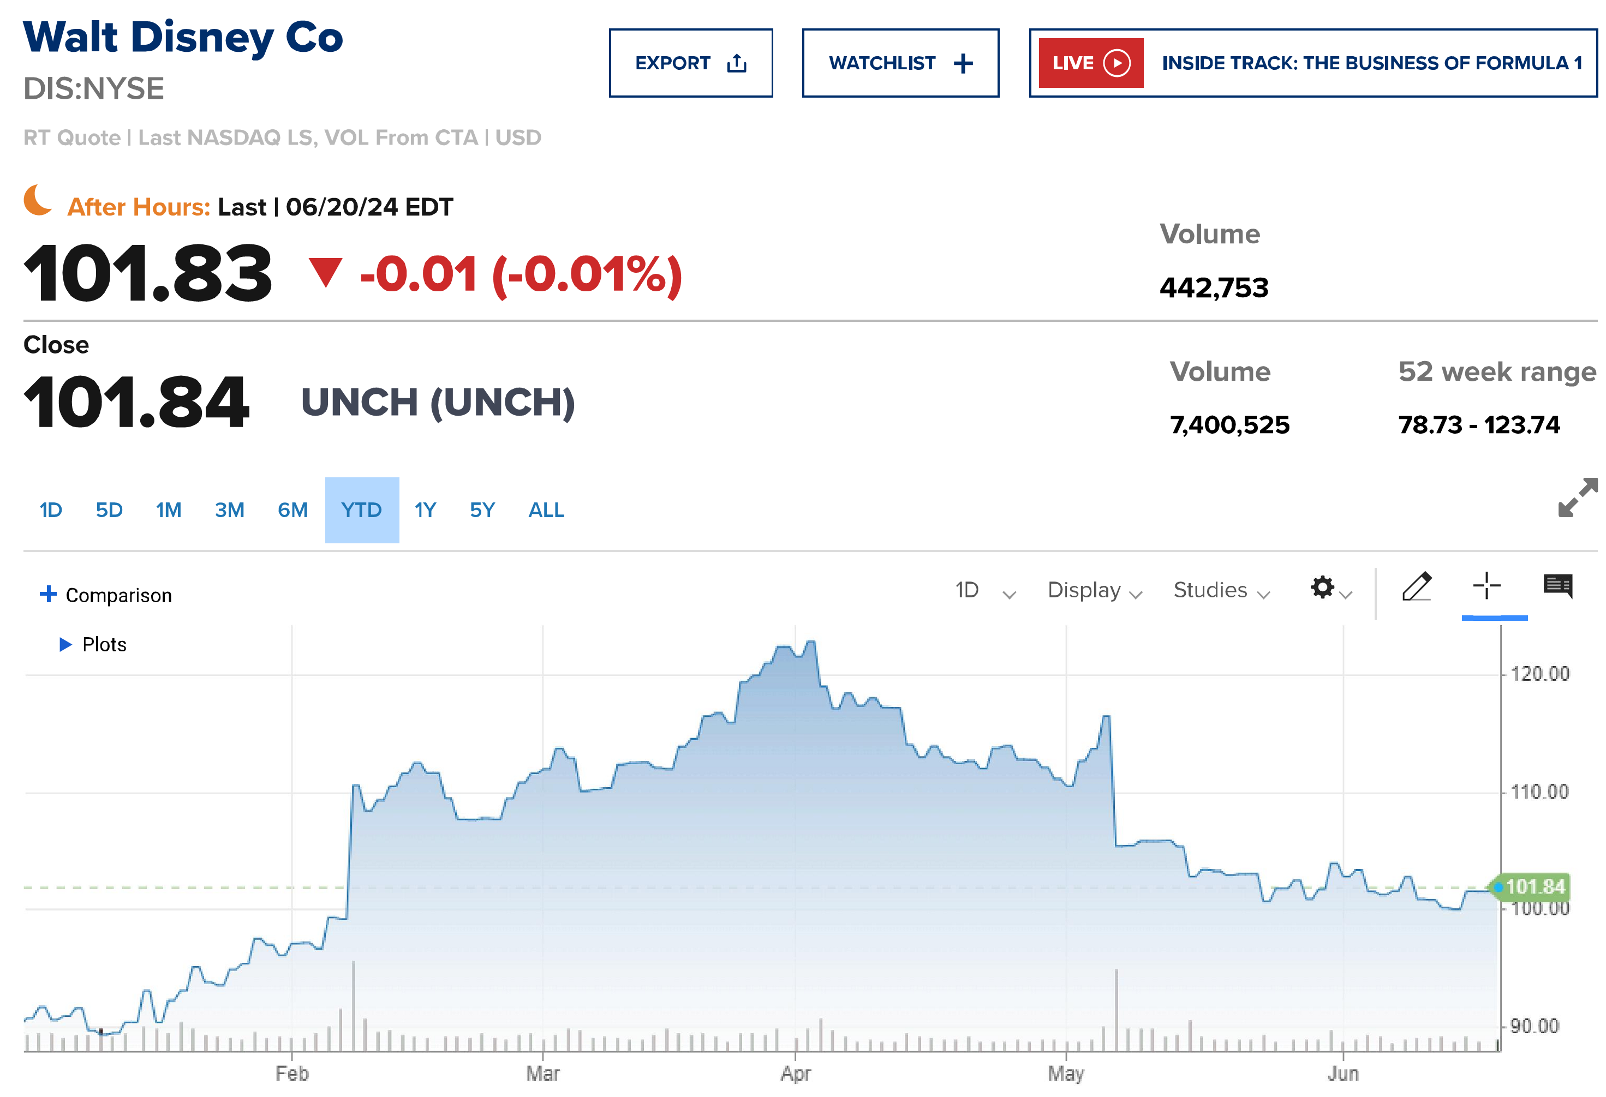The image size is (1606, 1097).
Task: Open the Studies dropdown menu
Action: click(x=1220, y=591)
